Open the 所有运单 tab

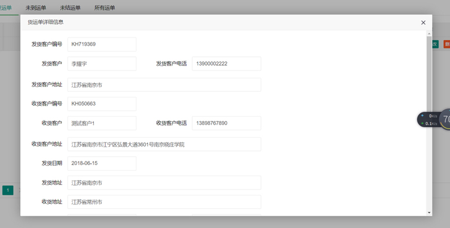pyautogui.click(x=105, y=8)
